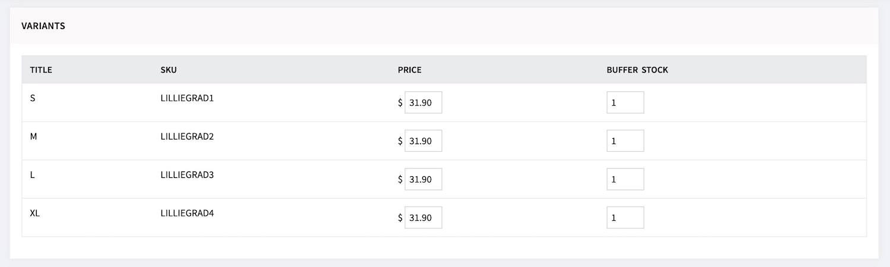Click the PRICE column header
Screen dimensions: 890x267
(x=410, y=70)
